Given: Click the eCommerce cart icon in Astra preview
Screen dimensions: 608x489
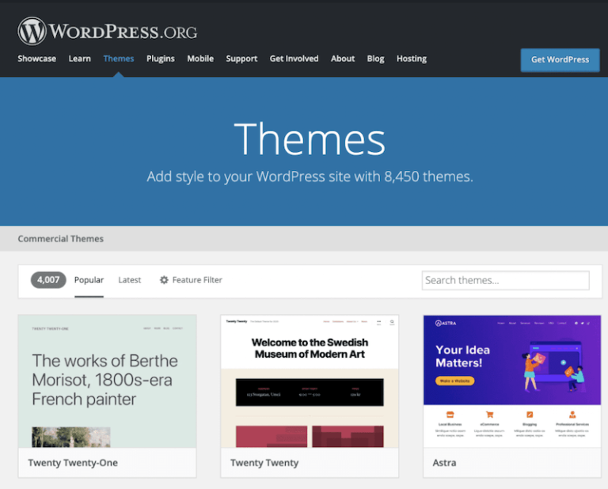Looking at the screenshot, I should (x=490, y=415).
